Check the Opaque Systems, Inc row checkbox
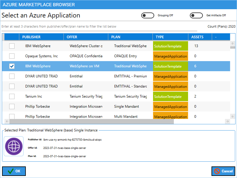237x178 pixels. (x=12, y=56)
